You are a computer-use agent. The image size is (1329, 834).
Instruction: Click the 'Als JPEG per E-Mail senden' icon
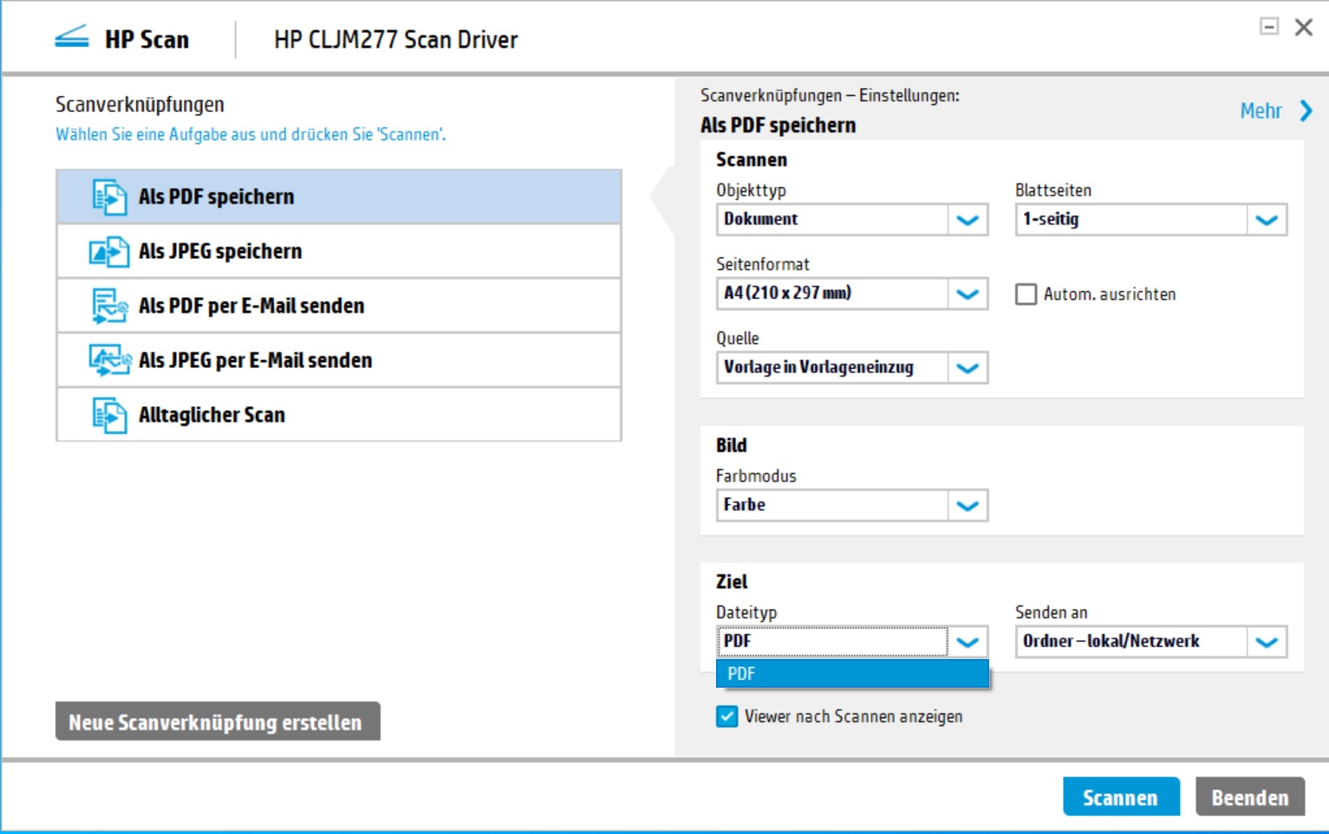[x=109, y=360]
